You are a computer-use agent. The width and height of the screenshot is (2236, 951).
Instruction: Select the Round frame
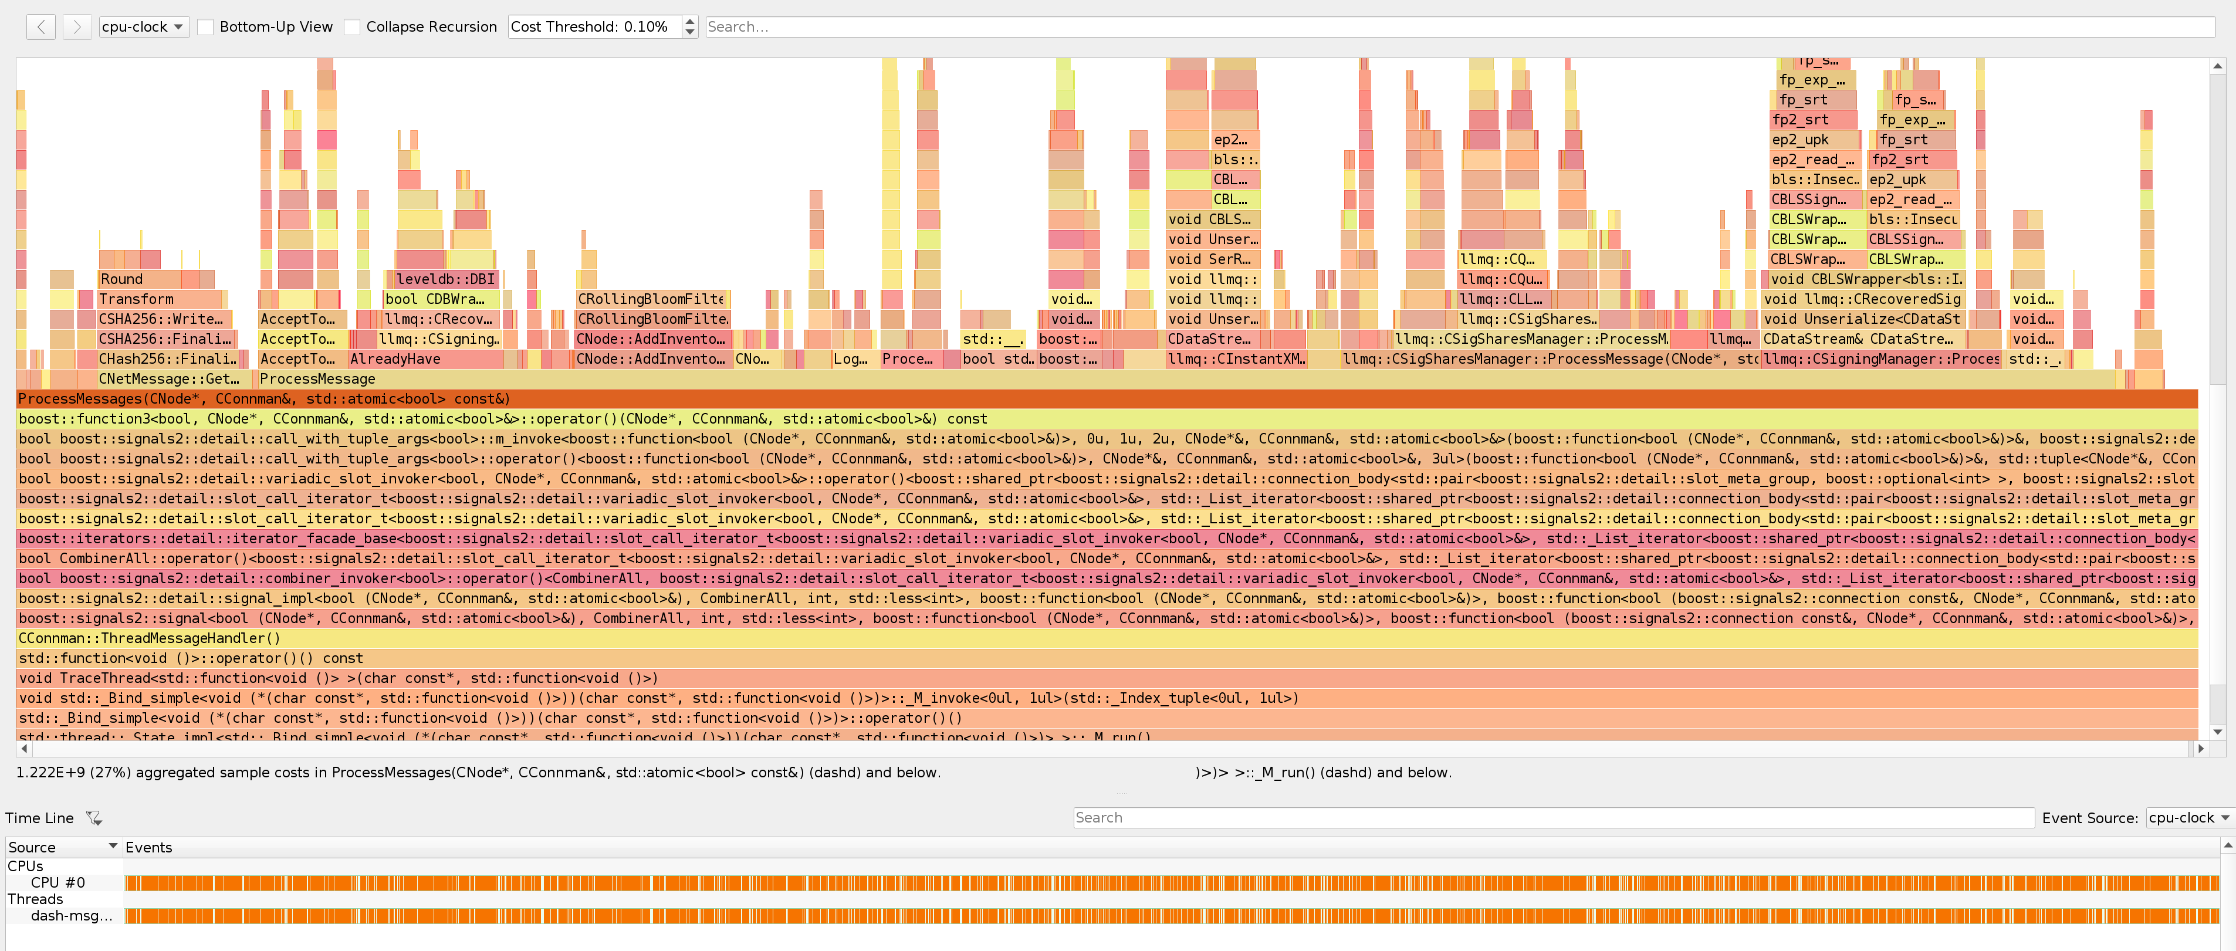[x=140, y=279]
